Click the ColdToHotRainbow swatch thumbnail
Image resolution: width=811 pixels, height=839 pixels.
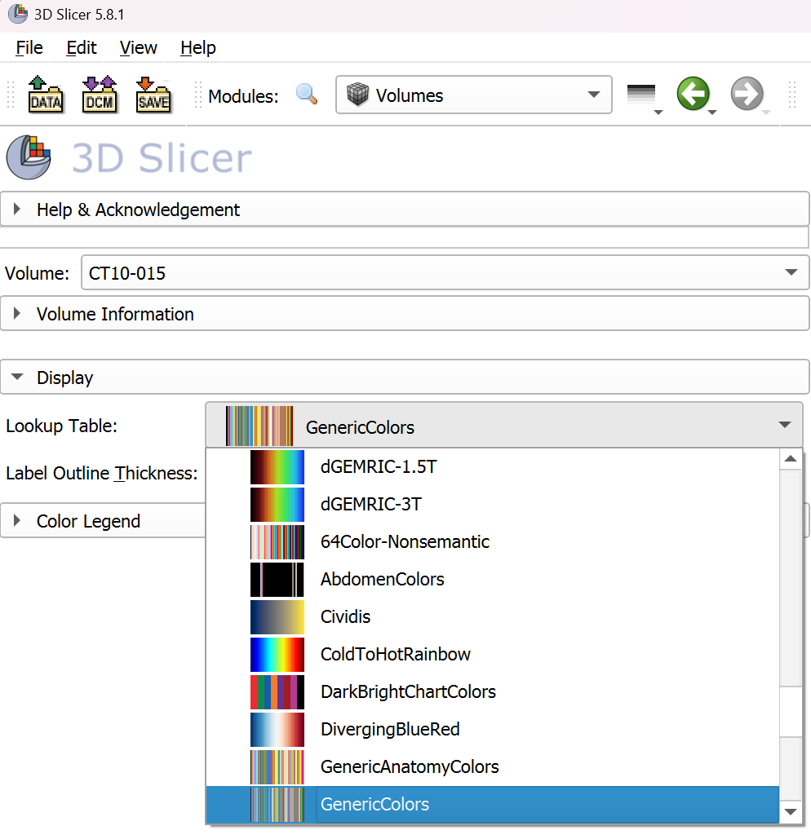(277, 654)
